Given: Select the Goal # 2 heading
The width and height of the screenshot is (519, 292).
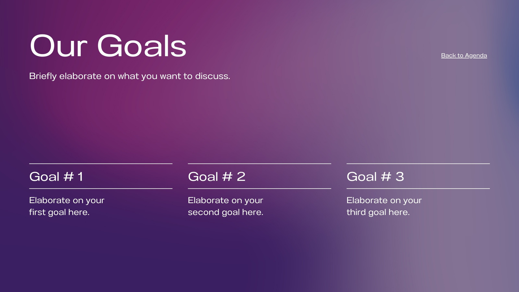Looking at the screenshot, I should 217,176.
